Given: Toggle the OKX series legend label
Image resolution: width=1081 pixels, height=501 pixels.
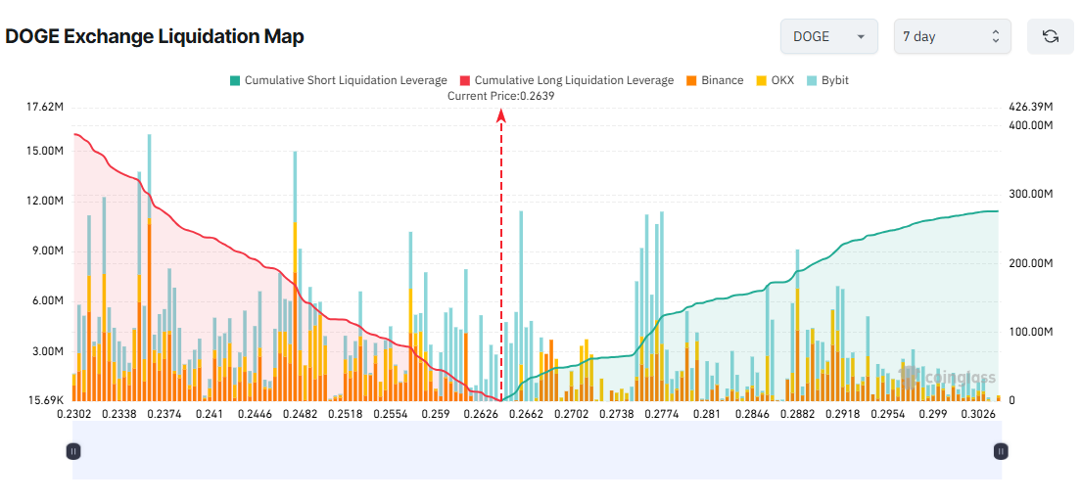Looking at the screenshot, I should click(x=781, y=80).
